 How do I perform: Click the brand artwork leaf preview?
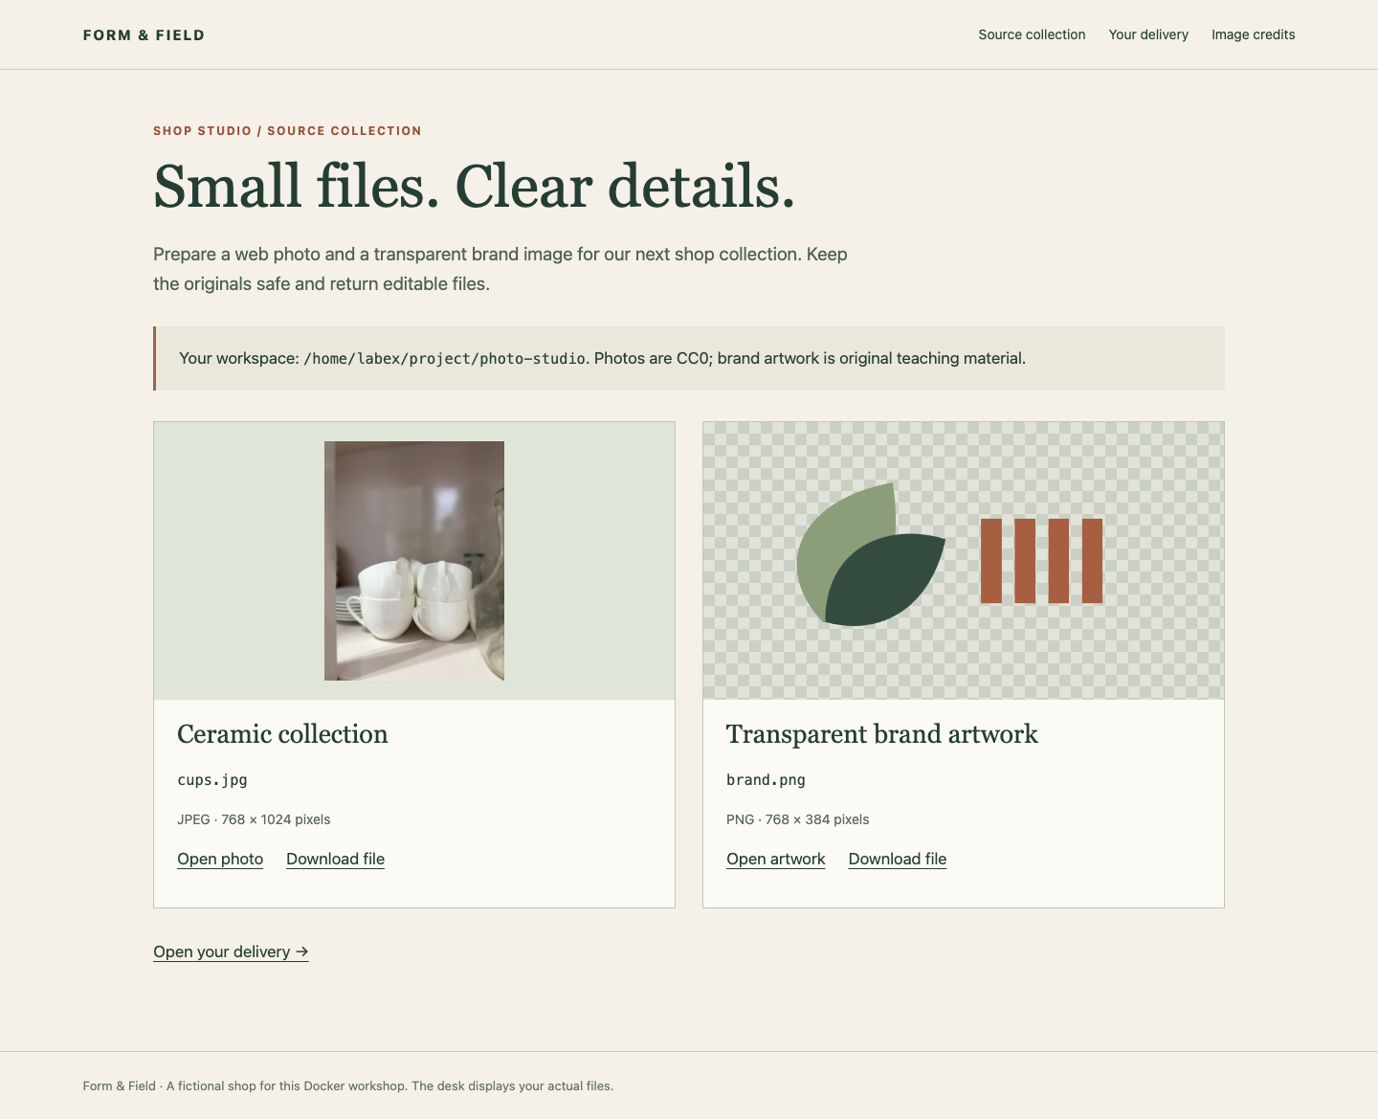coord(871,555)
